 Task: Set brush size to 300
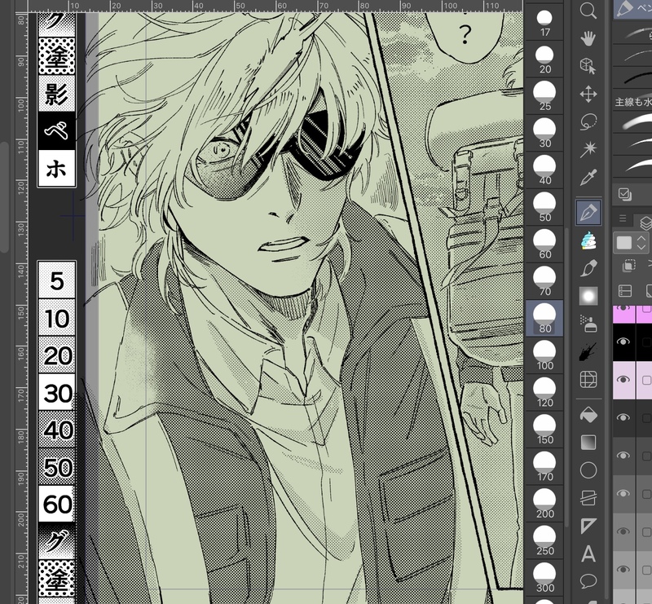coord(544,577)
